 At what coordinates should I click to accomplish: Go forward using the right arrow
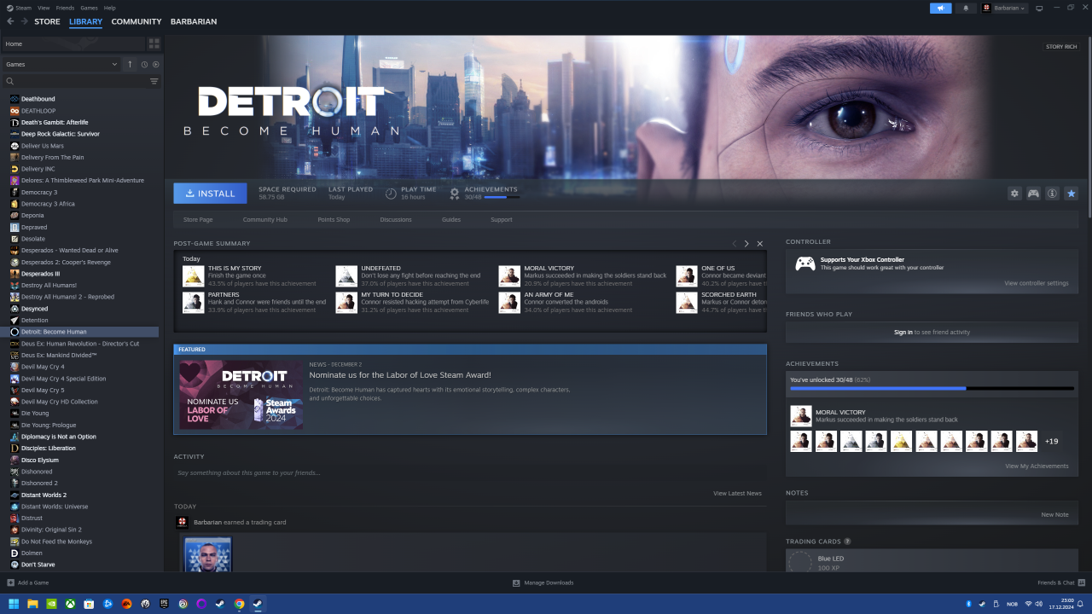(x=24, y=21)
